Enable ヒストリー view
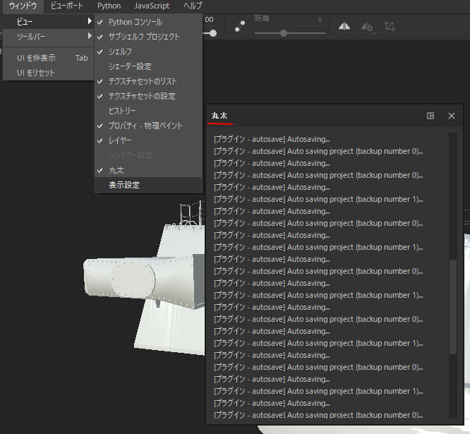470x434 pixels. (148, 111)
